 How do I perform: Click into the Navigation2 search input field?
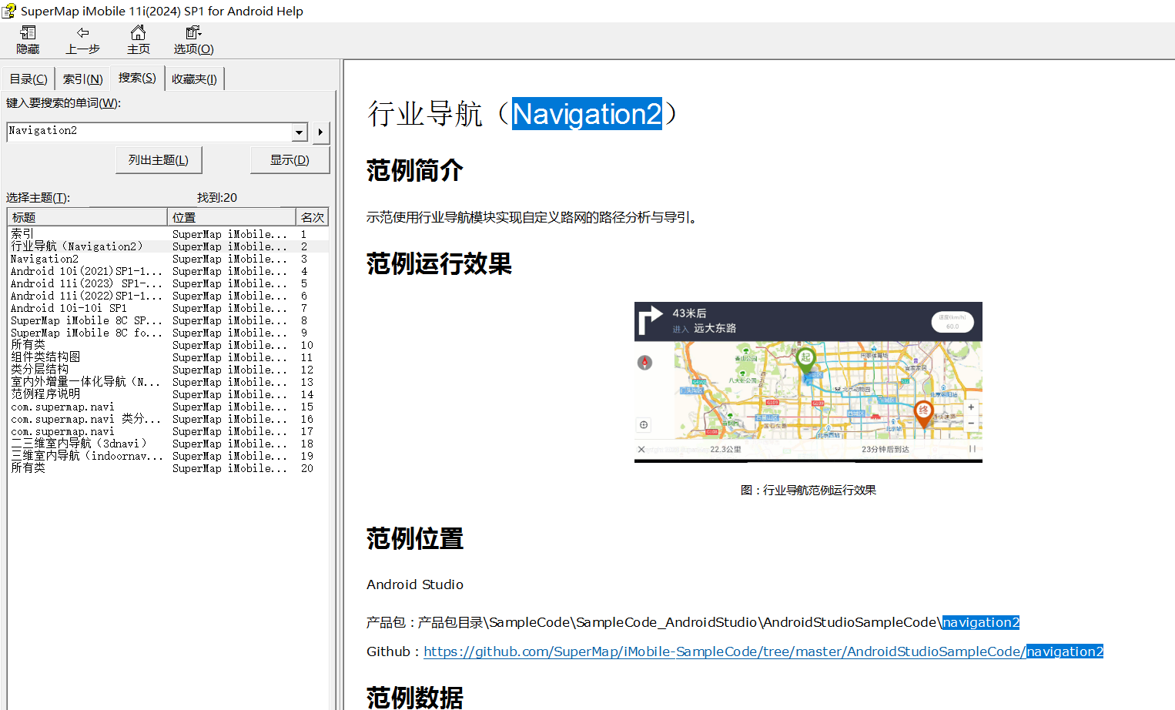click(149, 132)
